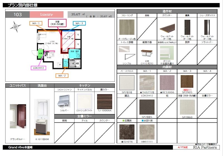Click the compass rose icon

coord(15,26)
